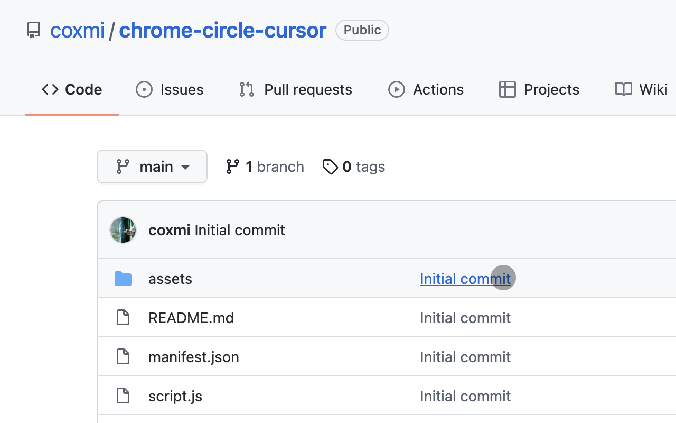This screenshot has height=423, width=676.
Task: Click the script.js file icon
Action: click(123, 396)
